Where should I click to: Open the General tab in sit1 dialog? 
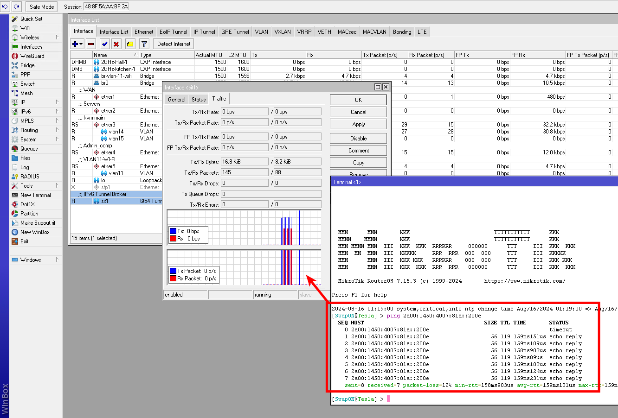click(x=177, y=100)
